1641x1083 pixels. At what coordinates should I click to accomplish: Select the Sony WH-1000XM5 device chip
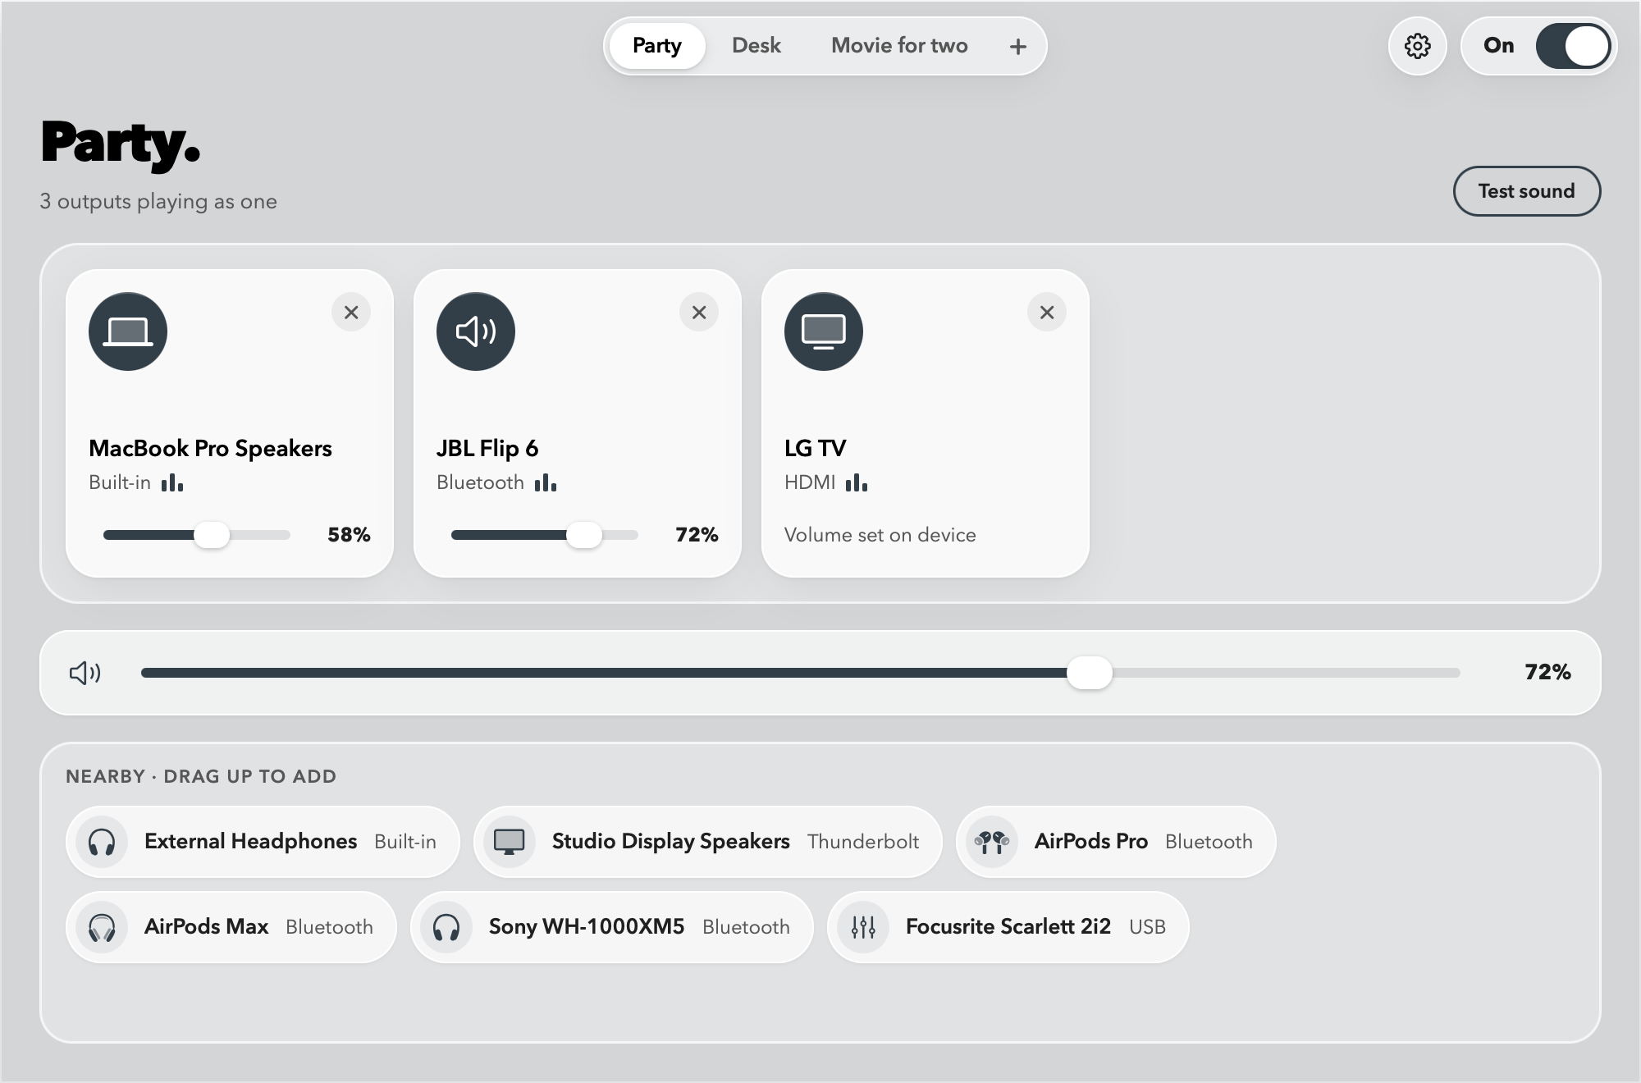(x=612, y=927)
